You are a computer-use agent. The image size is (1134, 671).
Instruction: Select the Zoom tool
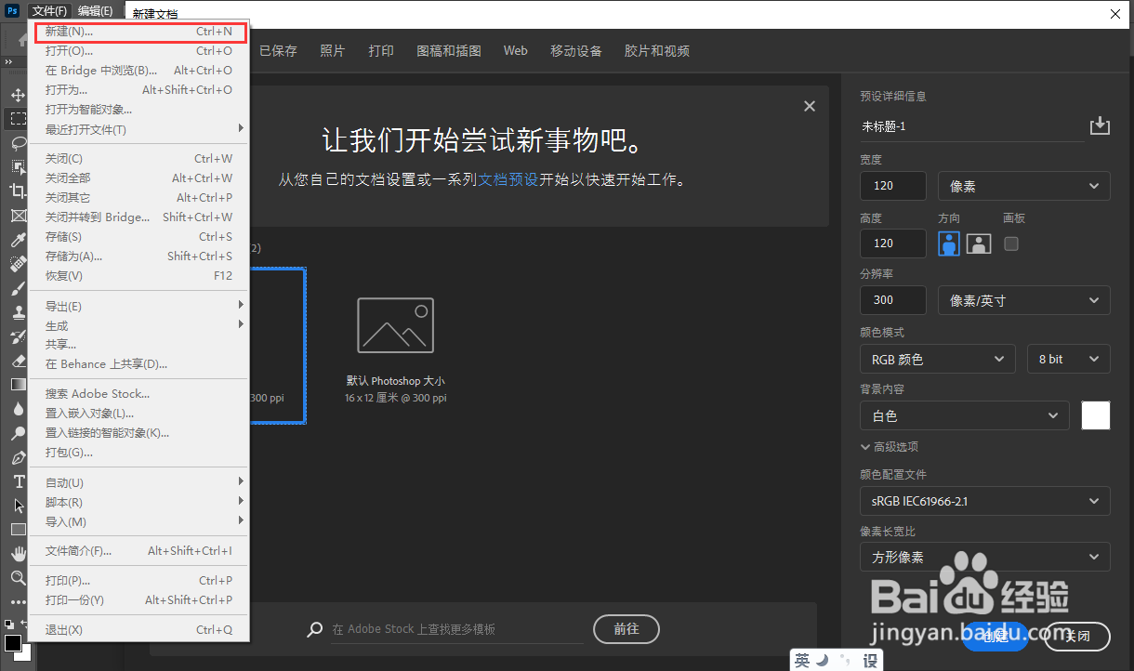pyautogui.click(x=17, y=578)
